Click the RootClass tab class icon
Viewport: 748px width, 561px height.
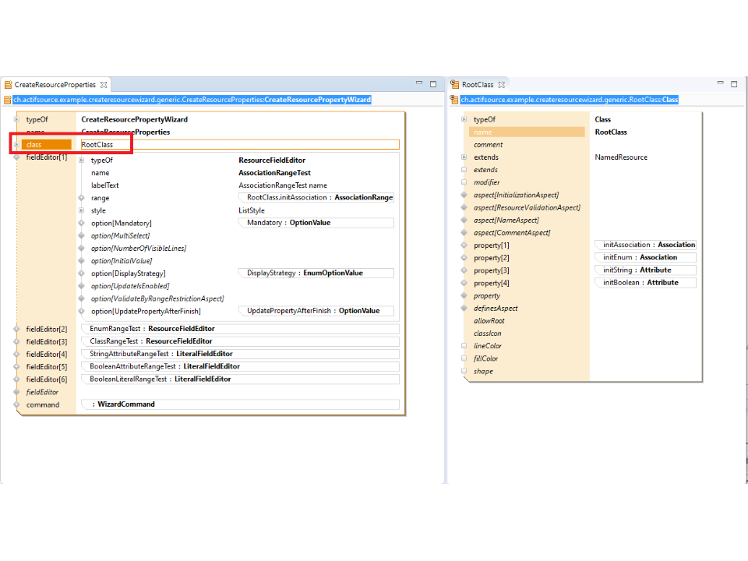pos(454,85)
